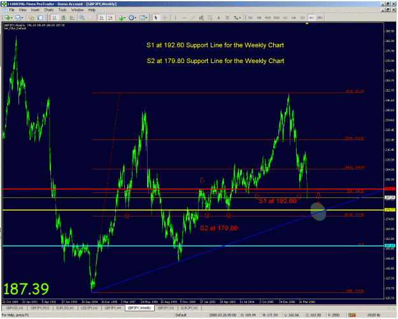
Task: Switch to GBPJPY,M15 chart tab
Action: click(40, 308)
